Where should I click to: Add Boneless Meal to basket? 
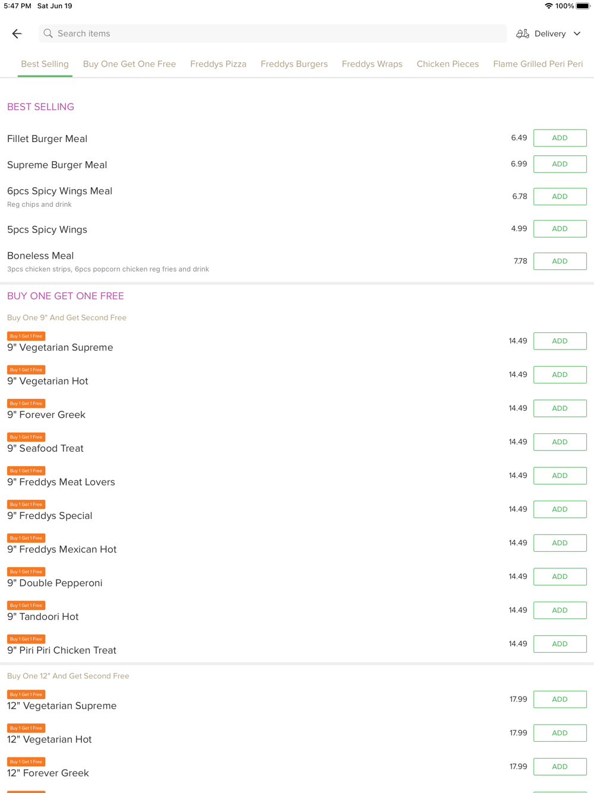(560, 262)
